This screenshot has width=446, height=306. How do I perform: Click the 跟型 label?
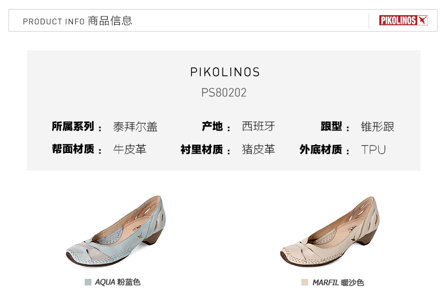331,126
